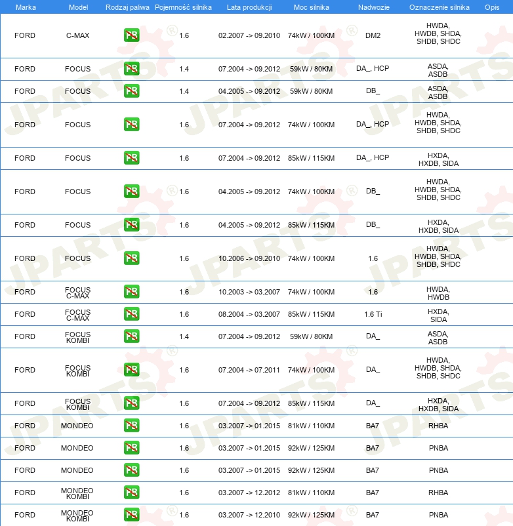Click the Nadwozie column header
Image resolution: width=513 pixels, height=526 pixels.
374,7
